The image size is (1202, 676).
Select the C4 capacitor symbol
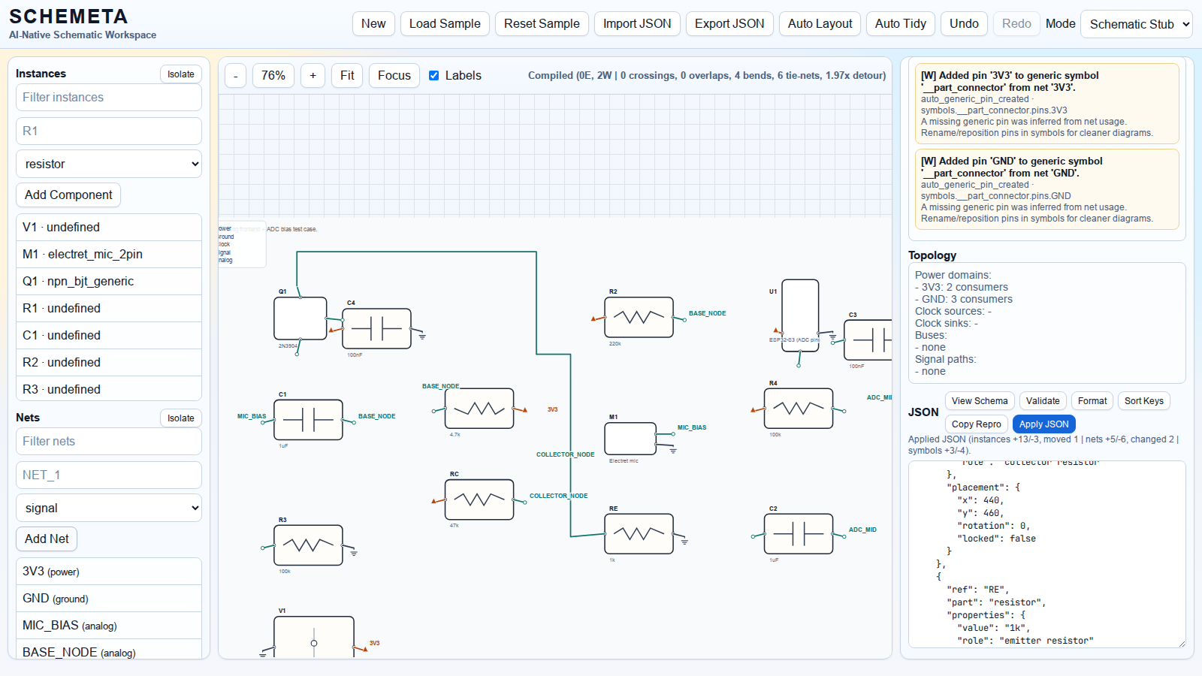376,328
